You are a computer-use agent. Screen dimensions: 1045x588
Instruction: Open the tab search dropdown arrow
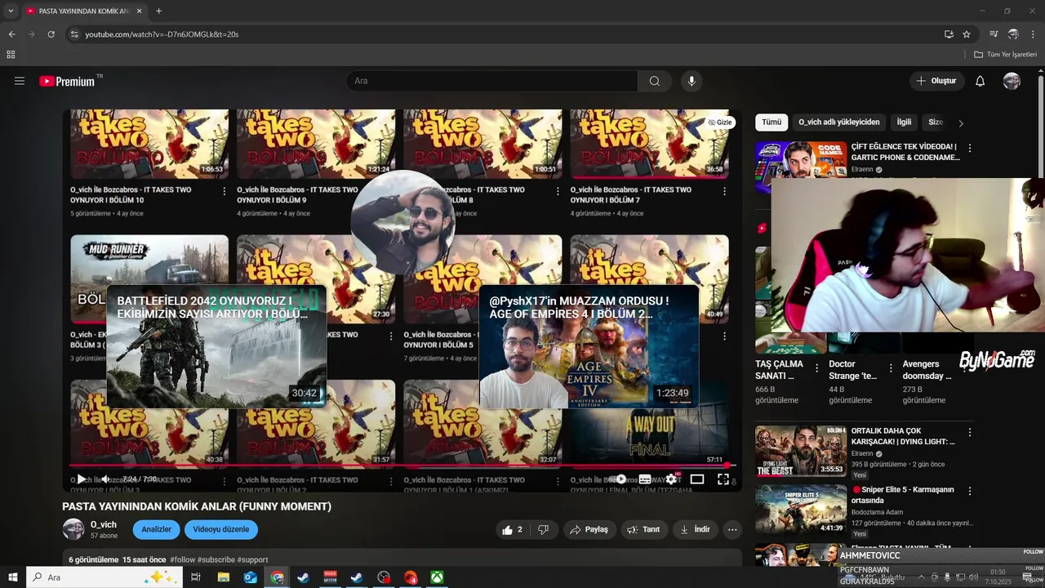point(11,11)
